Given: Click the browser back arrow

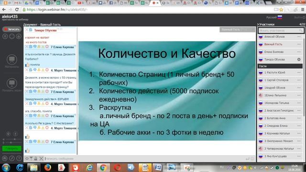Looking at the screenshot, I should tap(4, 10).
